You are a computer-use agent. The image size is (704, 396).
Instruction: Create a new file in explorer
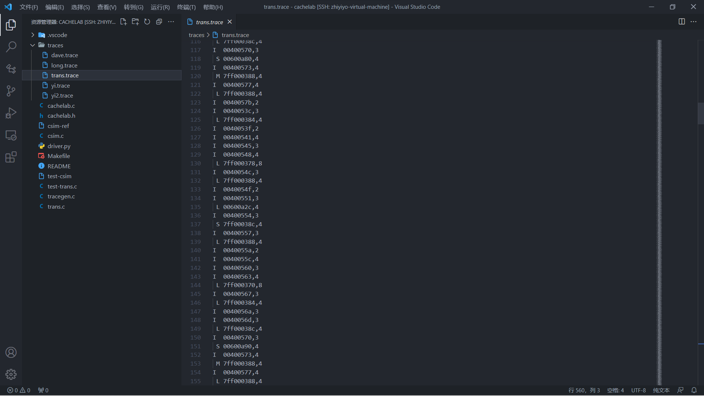click(124, 22)
